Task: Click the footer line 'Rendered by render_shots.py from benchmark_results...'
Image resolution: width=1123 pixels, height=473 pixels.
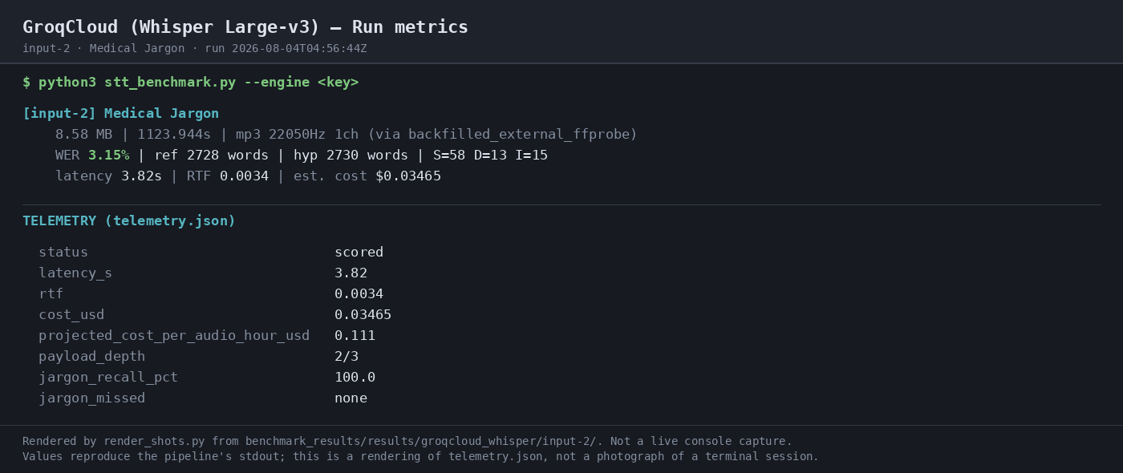Action: coord(407,442)
